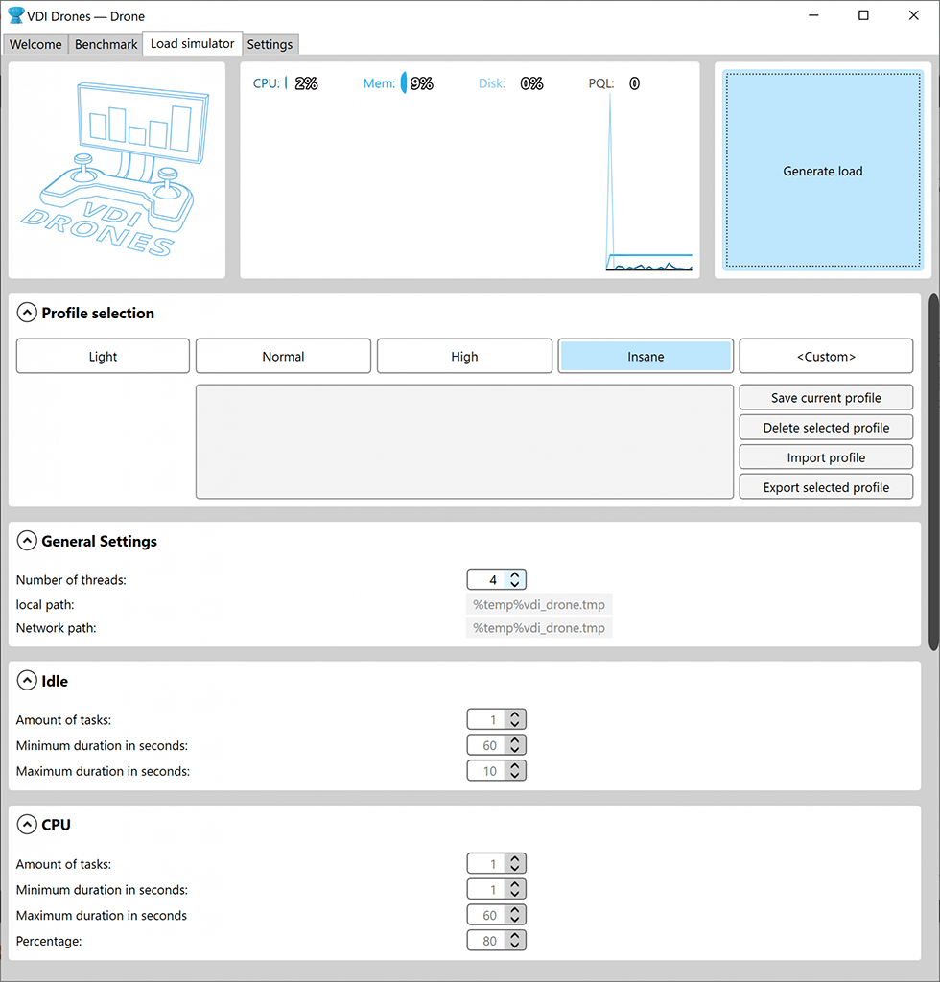Click the VDI Drones app icon in title bar

[x=15, y=15]
